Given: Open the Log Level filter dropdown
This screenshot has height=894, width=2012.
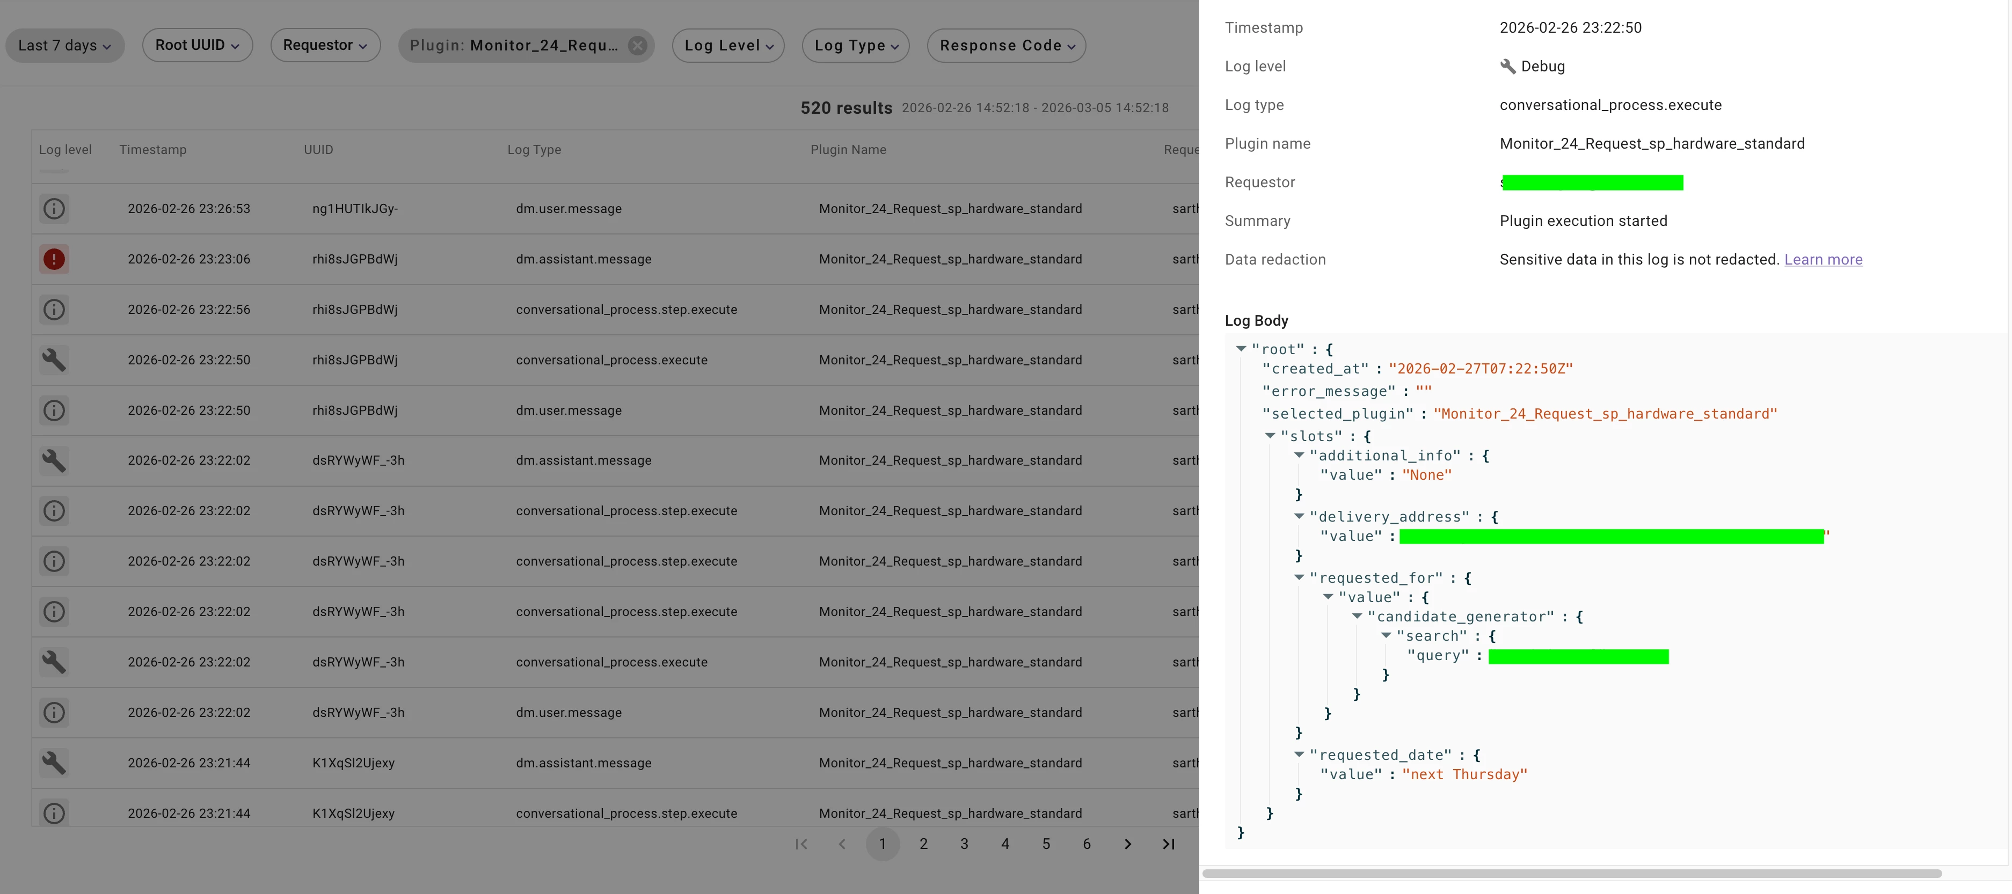Looking at the screenshot, I should tap(728, 45).
